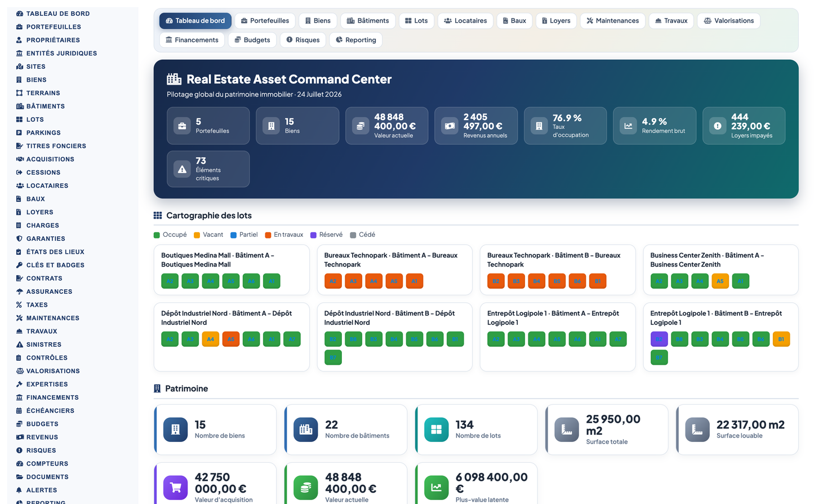Click the Alertes bell icon in sidebar
The height and width of the screenshot is (504, 814).
click(x=20, y=490)
